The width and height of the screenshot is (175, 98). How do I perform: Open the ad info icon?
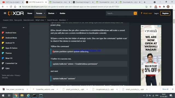click(x=158, y=26)
